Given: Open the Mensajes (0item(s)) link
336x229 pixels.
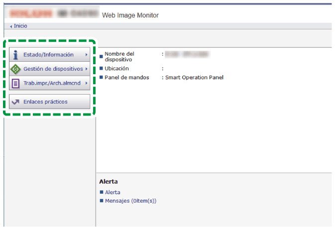Looking at the screenshot, I should 130,201.
